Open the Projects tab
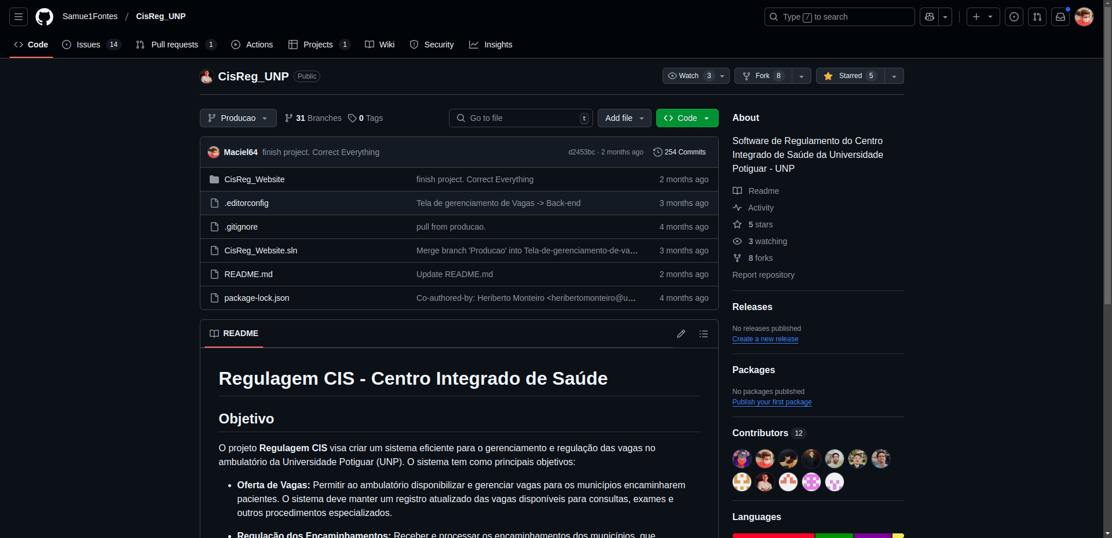 (x=319, y=45)
